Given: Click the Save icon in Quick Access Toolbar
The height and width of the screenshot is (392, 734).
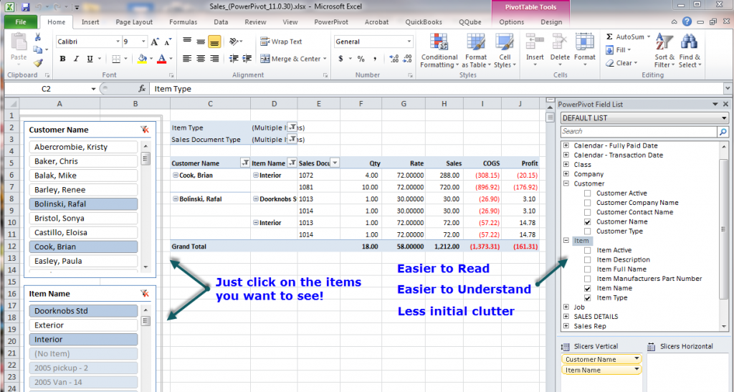Looking at the screenshot, I should (25, 7).
